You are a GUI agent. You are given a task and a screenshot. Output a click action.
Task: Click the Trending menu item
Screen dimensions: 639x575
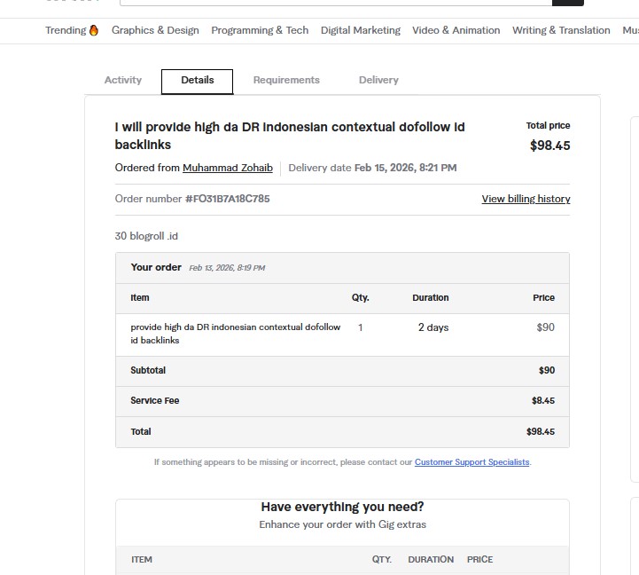click(66, 30)
